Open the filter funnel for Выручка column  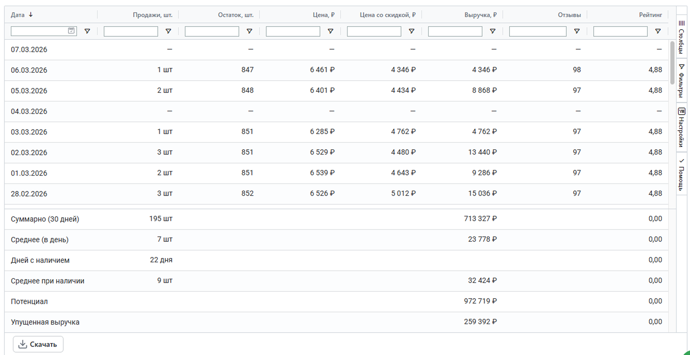[x=493, y=31]
